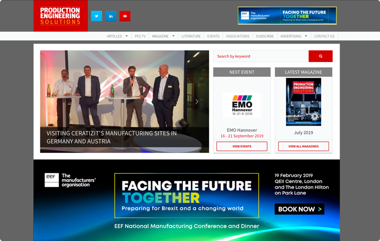The image size is (380, 241).
Task: Expand the Articles menu arrow
Action: tap(127, 36)
